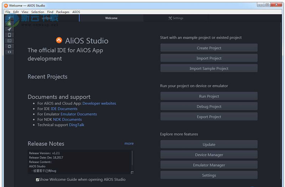
Task: Open the Emulator Manager
Action: 209,165
